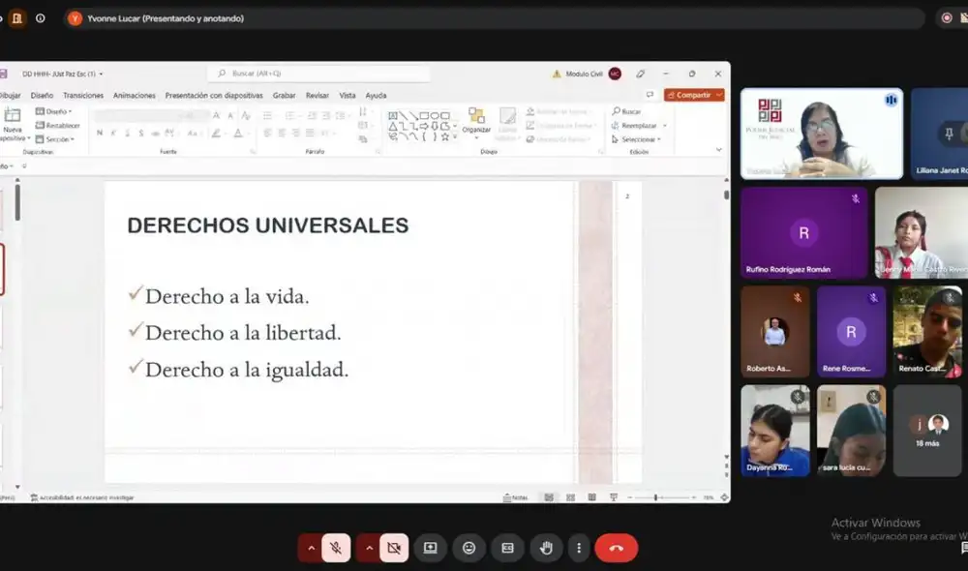This screenshot has width=968, height=571.
Task: Select Rene Rosme... participant tile
Action: coord(851,332)
